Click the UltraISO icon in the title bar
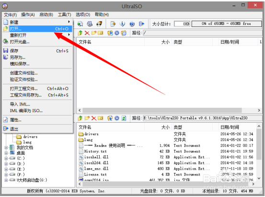The width and height of the screenshot is (265, 197). [x=5, y=6]
